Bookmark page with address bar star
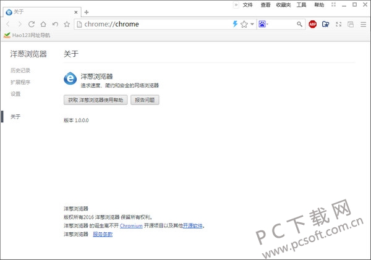This screenshot has width=371, height=260. pyautogui.click(x=244, y=24)
